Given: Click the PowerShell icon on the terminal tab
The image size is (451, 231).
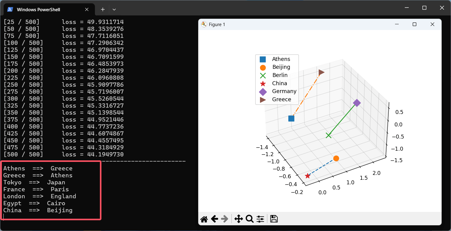Looking at the screenshot, I should tap(10, 9).
